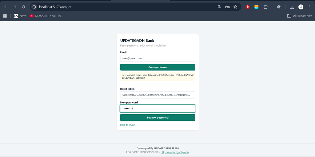Open the saved passwords key icon
Image resolution: width=315 pixels, height=157 pixels.
pyautogui.click(x=227, y=7)
